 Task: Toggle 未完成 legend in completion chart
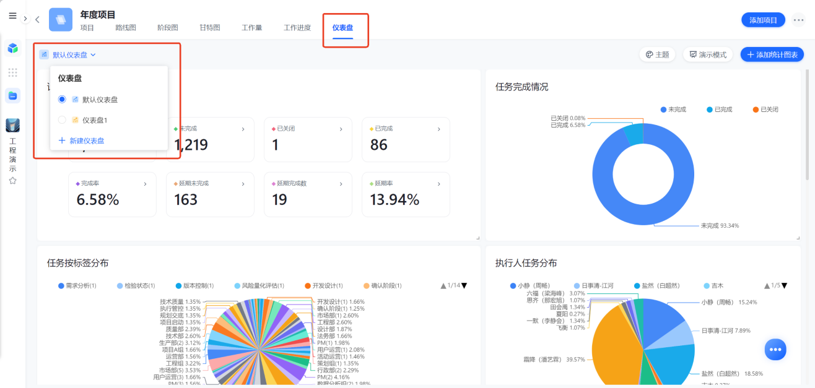tap(673, 110)
